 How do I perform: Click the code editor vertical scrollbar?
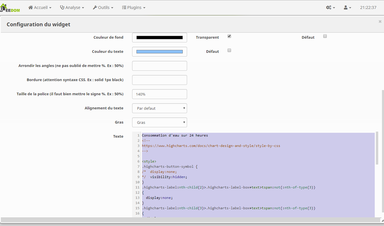[377, 149]
